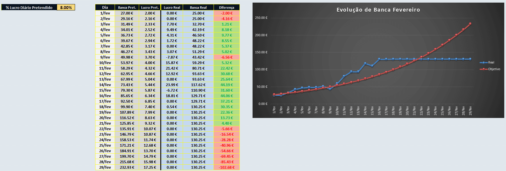Click Lucro Pret. cell '5.04 €'
The image size is (506, 171).
150,79
